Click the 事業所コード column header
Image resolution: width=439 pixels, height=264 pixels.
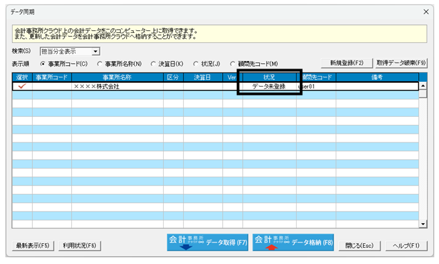[52, 77]
